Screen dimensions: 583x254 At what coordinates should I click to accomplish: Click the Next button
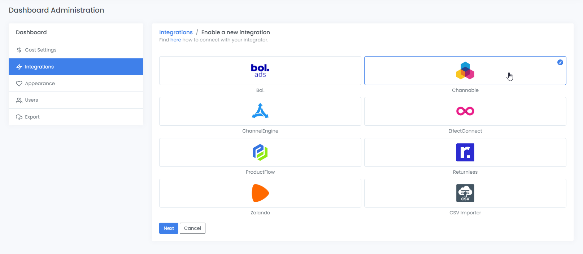pyautogui.click(x=169, y=228)
